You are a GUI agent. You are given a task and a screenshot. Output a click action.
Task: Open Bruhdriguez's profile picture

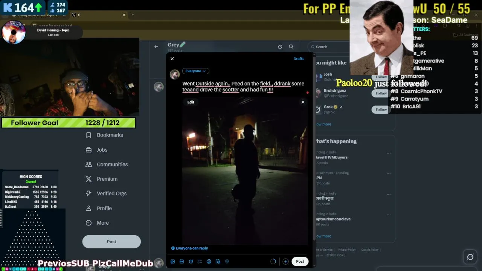[x=318, y=93]
